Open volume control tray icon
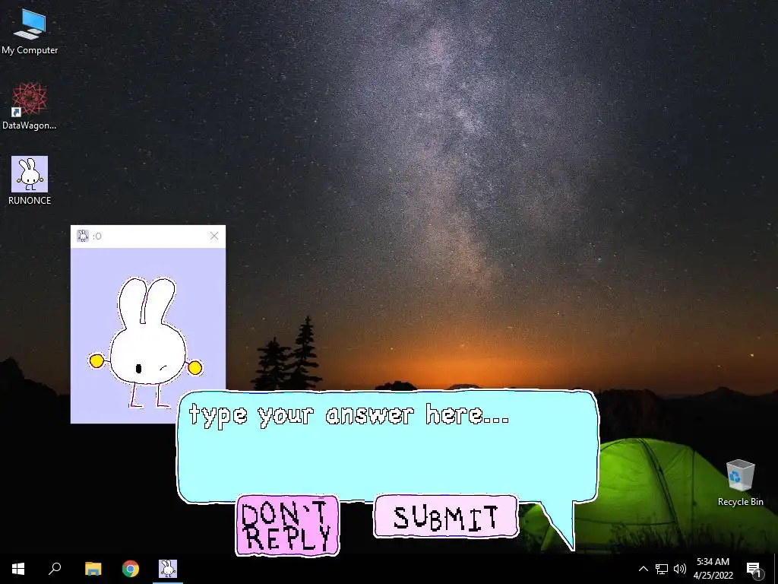This screenshot has height=584, width=778. coord(680,569)
